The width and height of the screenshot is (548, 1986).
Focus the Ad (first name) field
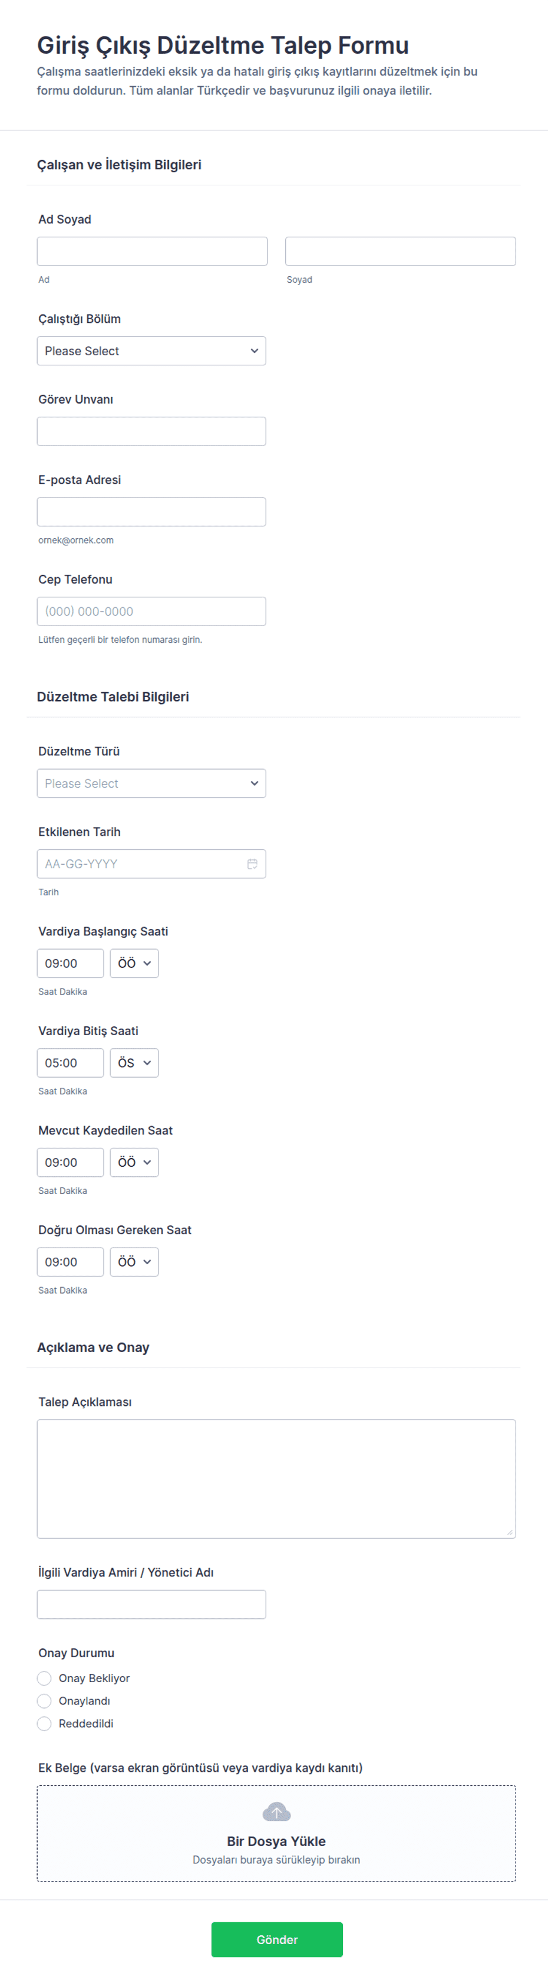[153, 251]
